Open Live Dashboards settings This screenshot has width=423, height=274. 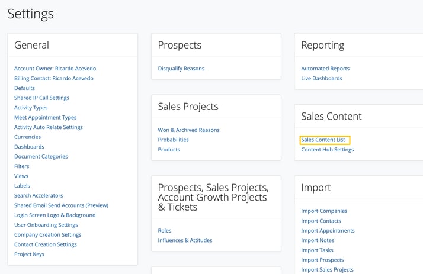coord(322,78)
